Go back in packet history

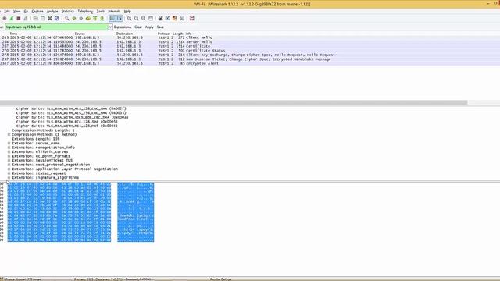point(74,19)
